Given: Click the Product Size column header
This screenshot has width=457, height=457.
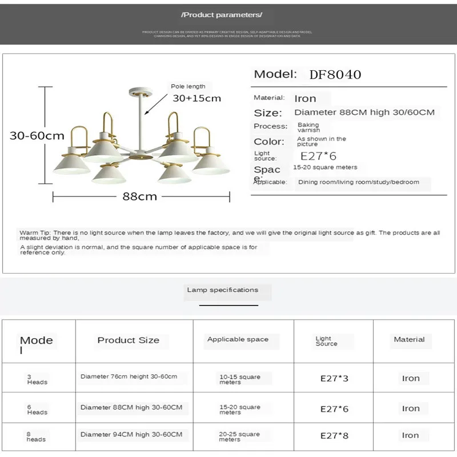Looking at the screenshot, I should [x=129, y=340].
